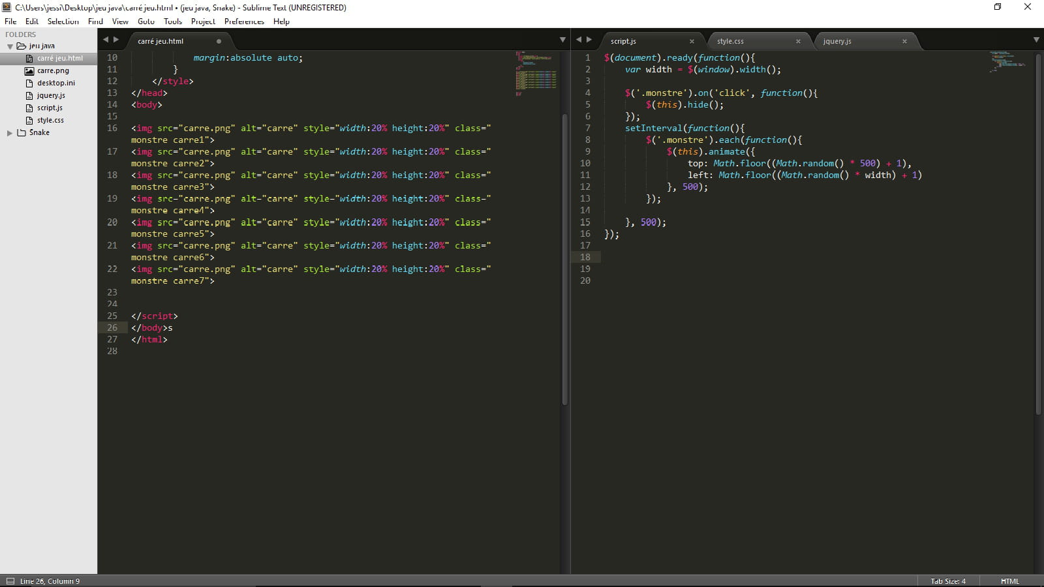This screenshot has width=1044, height=587.
Task: Switch to the script.js tab
Action: pos(623,41)
